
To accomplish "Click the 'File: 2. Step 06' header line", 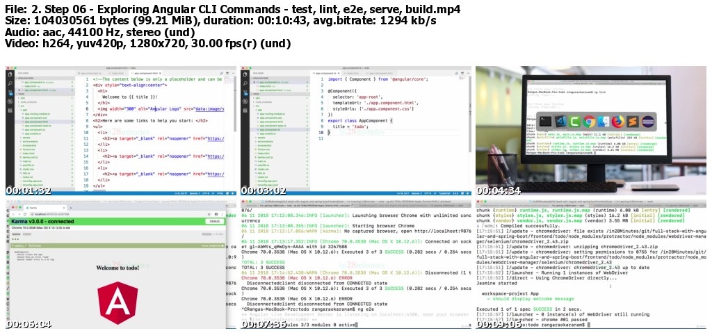I will (231, 9).
